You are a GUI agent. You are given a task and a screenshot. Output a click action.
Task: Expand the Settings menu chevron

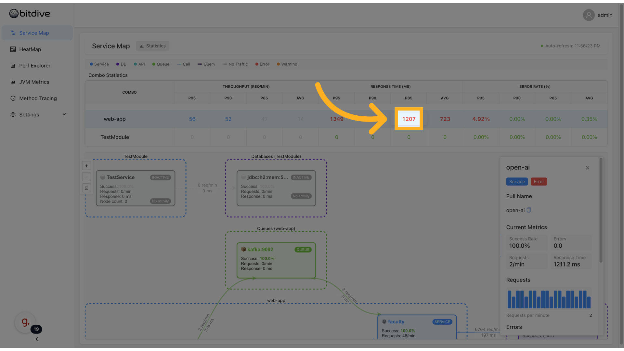(x=64, y=114)
